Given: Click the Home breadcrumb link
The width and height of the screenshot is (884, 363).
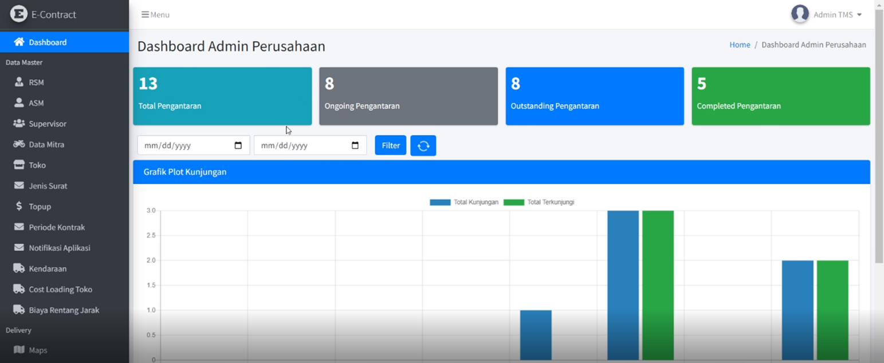Looking at the screenshot, I should (x=739, y=45).
